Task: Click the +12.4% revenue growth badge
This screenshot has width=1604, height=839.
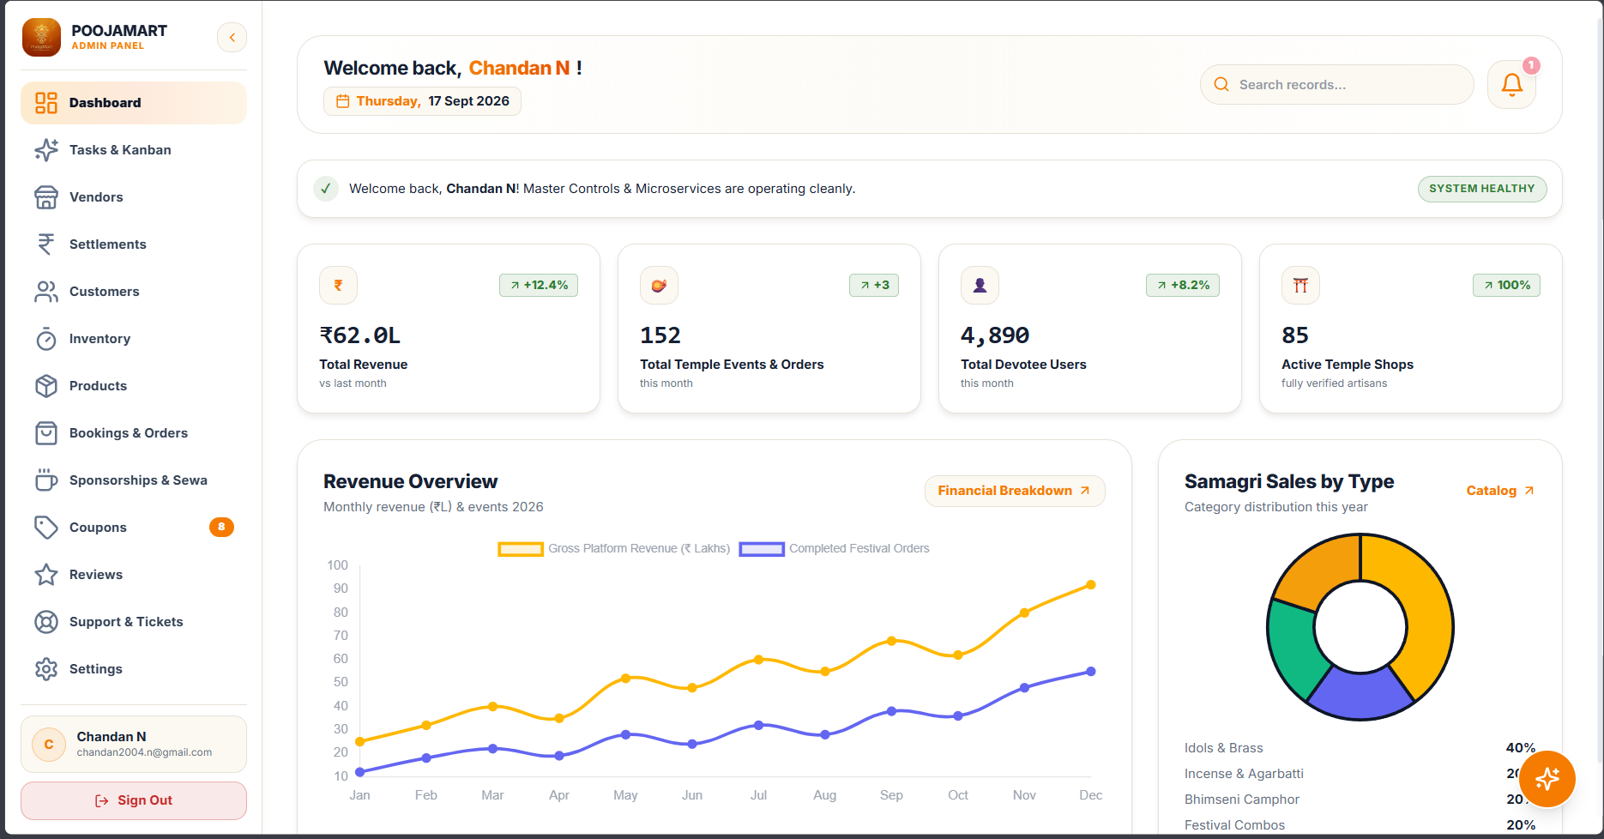Action: tap(539, 285)
